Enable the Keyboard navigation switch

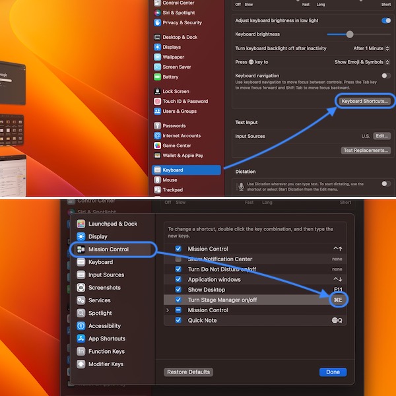(386, 75)
